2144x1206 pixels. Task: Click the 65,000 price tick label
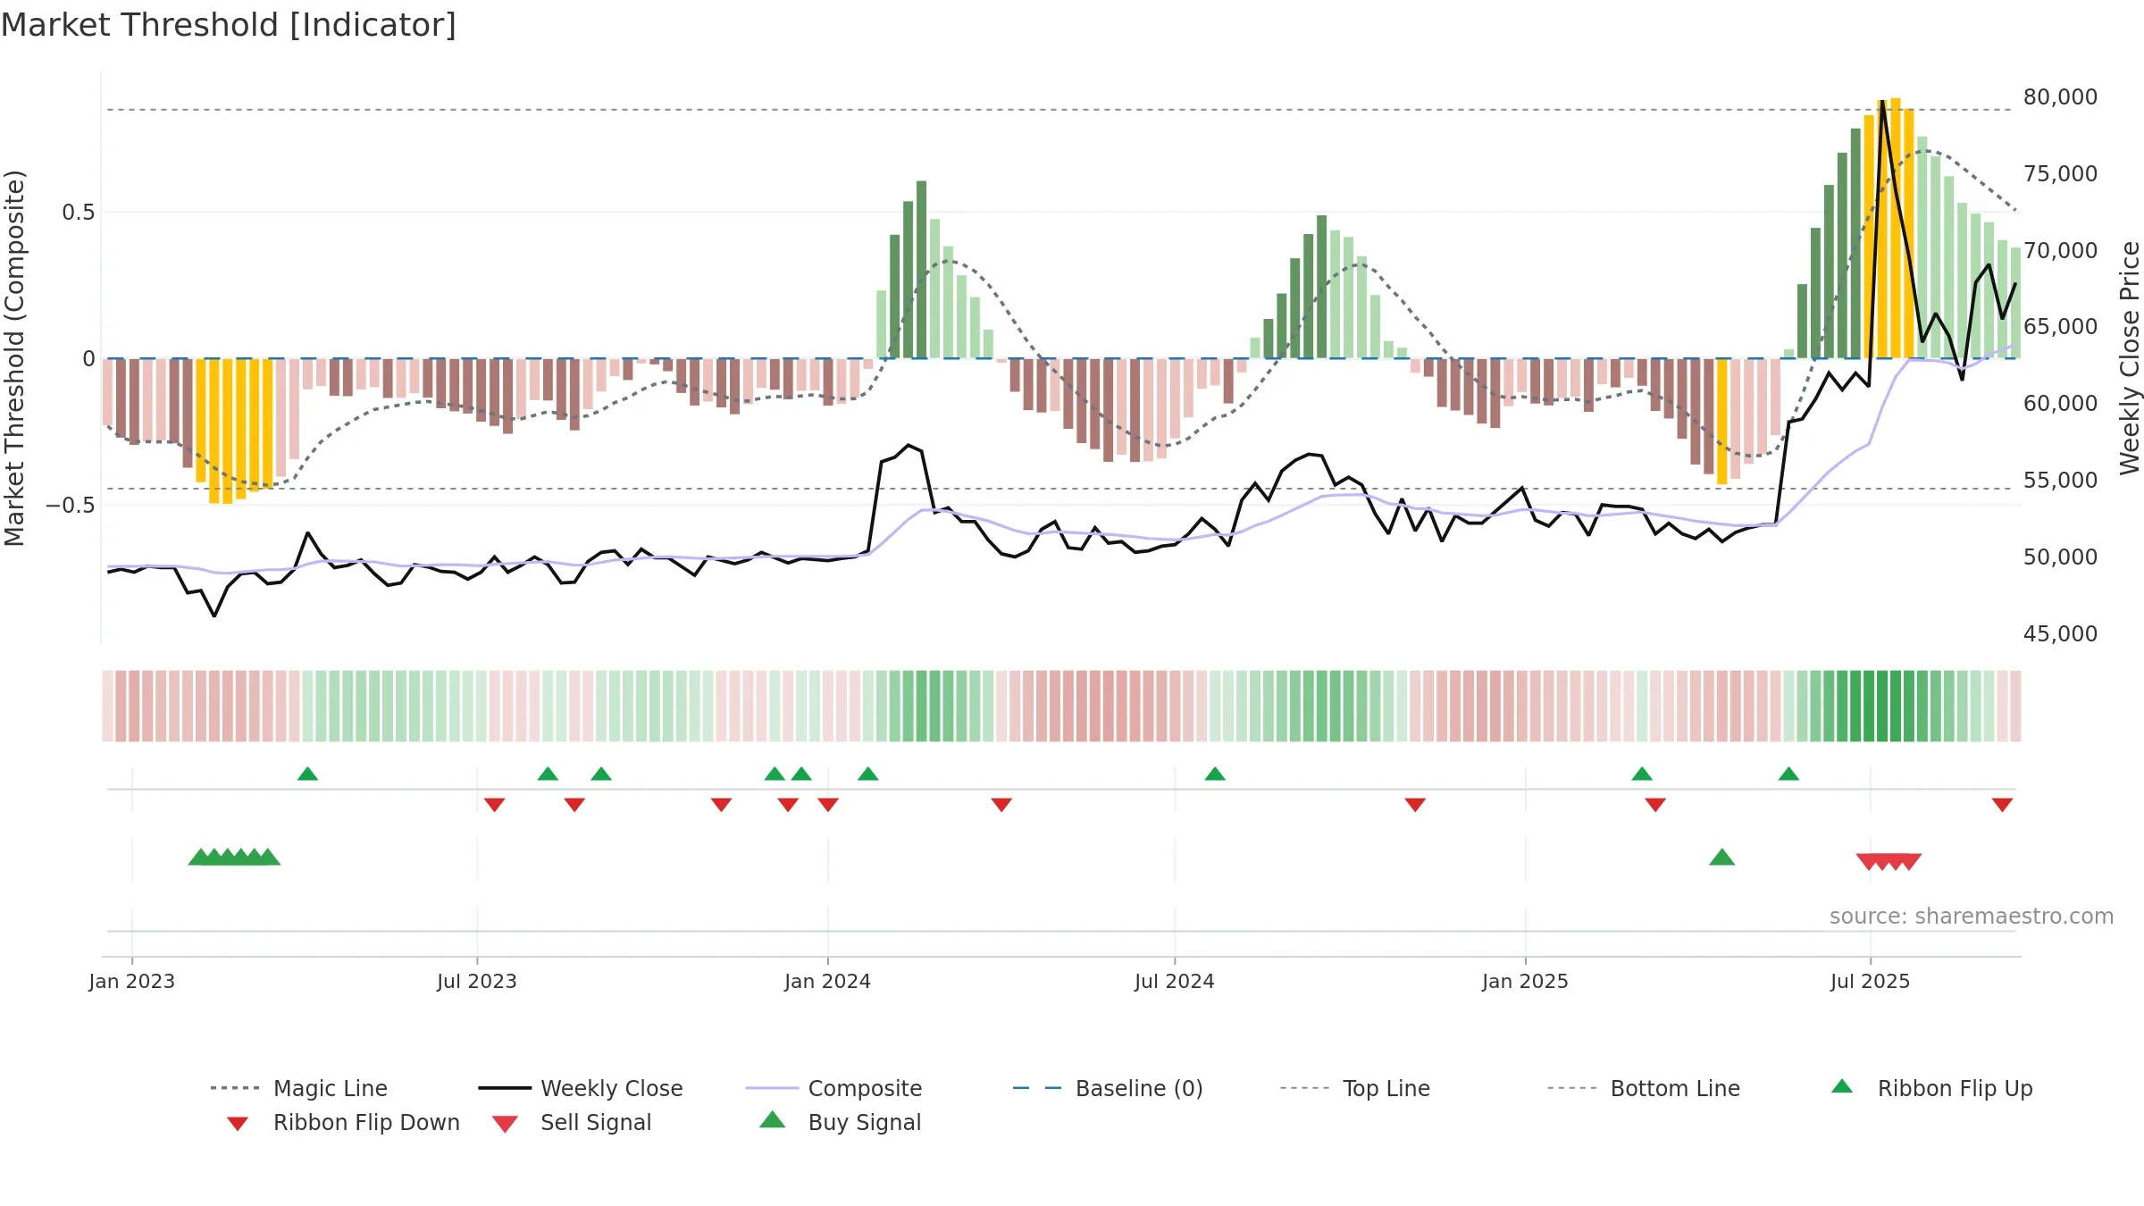2060,327
